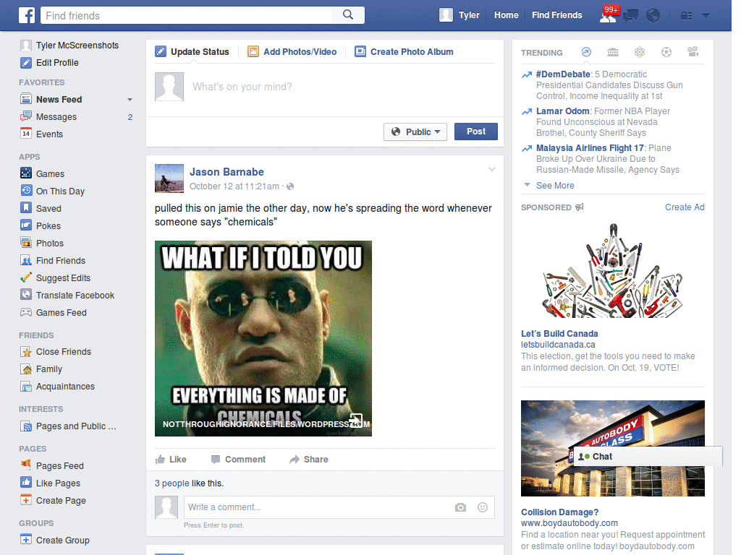The height and width of the screenshot is (555, 741).
Task: Open the Chat bar
Action: tap(648, 457)
